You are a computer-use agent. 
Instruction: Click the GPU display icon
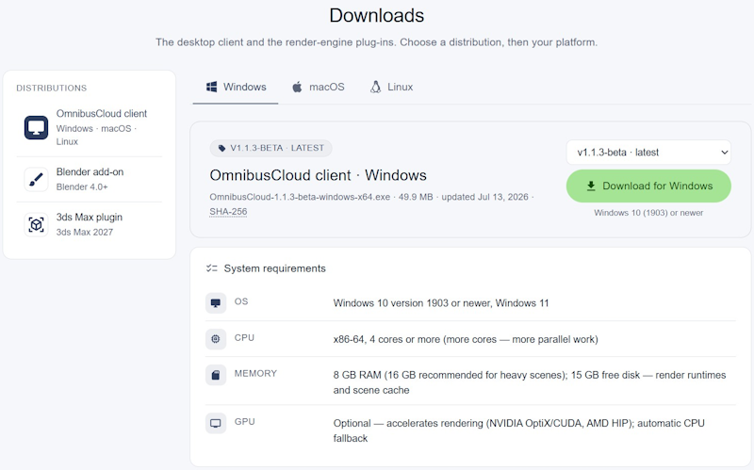(x=216, y=424)
